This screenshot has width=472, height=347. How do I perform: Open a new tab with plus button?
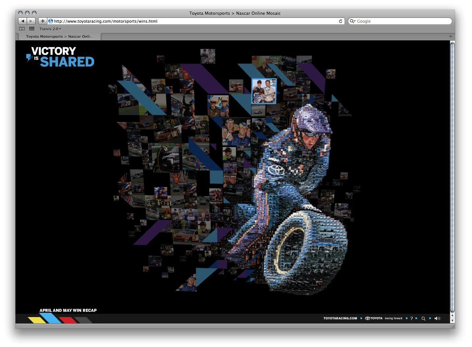451,37
